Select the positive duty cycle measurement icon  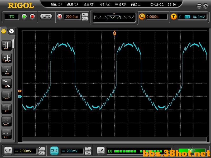(6, 121)
